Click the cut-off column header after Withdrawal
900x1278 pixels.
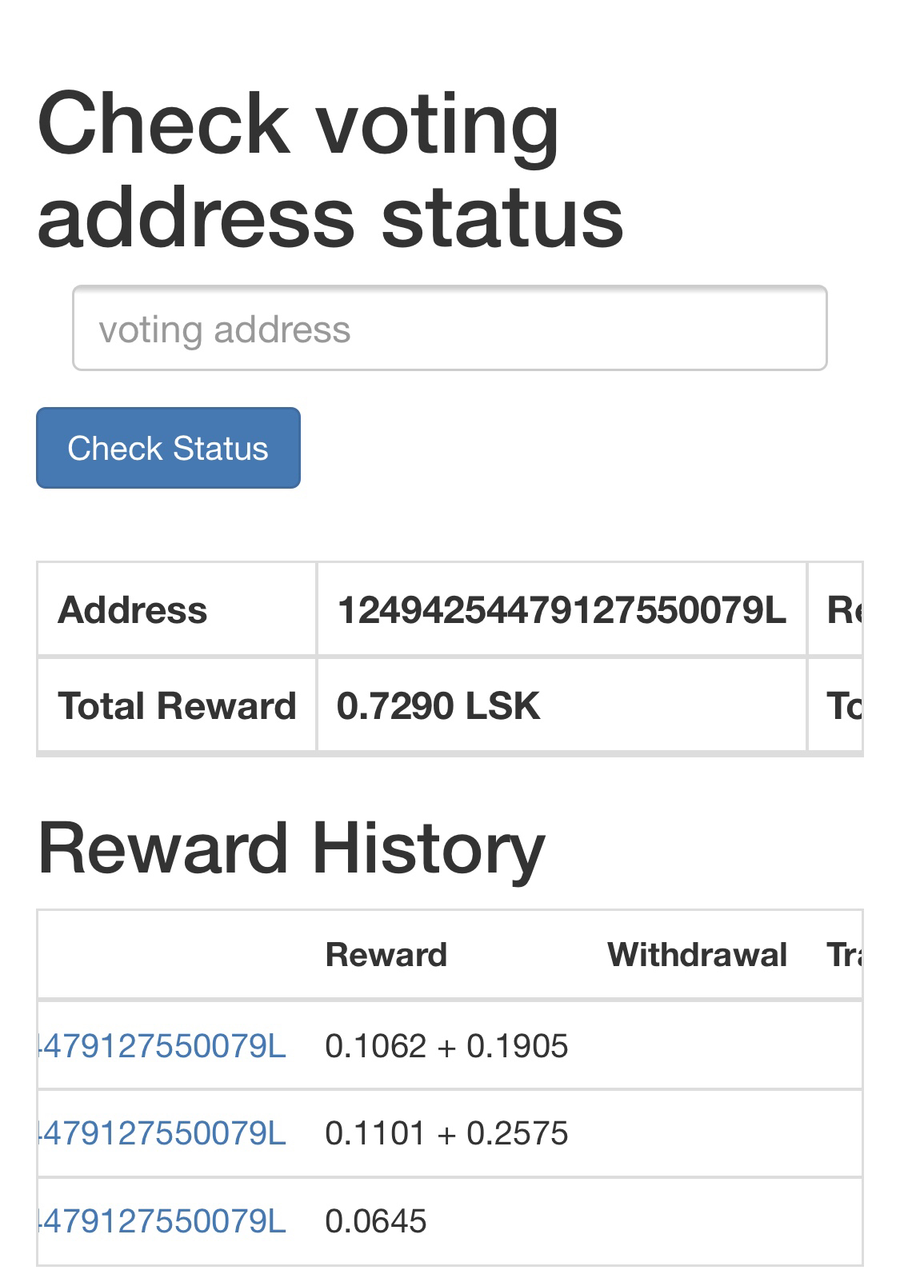coord(843,955)
